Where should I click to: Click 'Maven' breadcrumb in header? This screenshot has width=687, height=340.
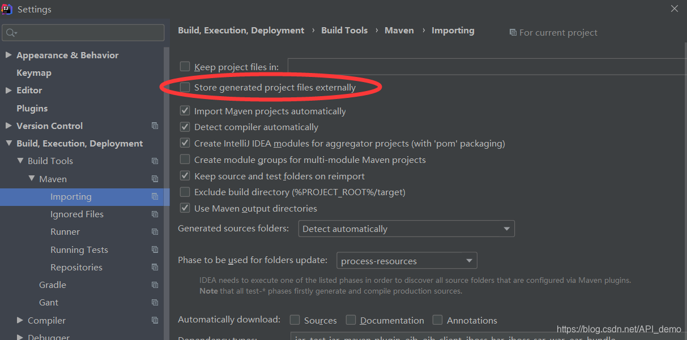click(399, 31)
